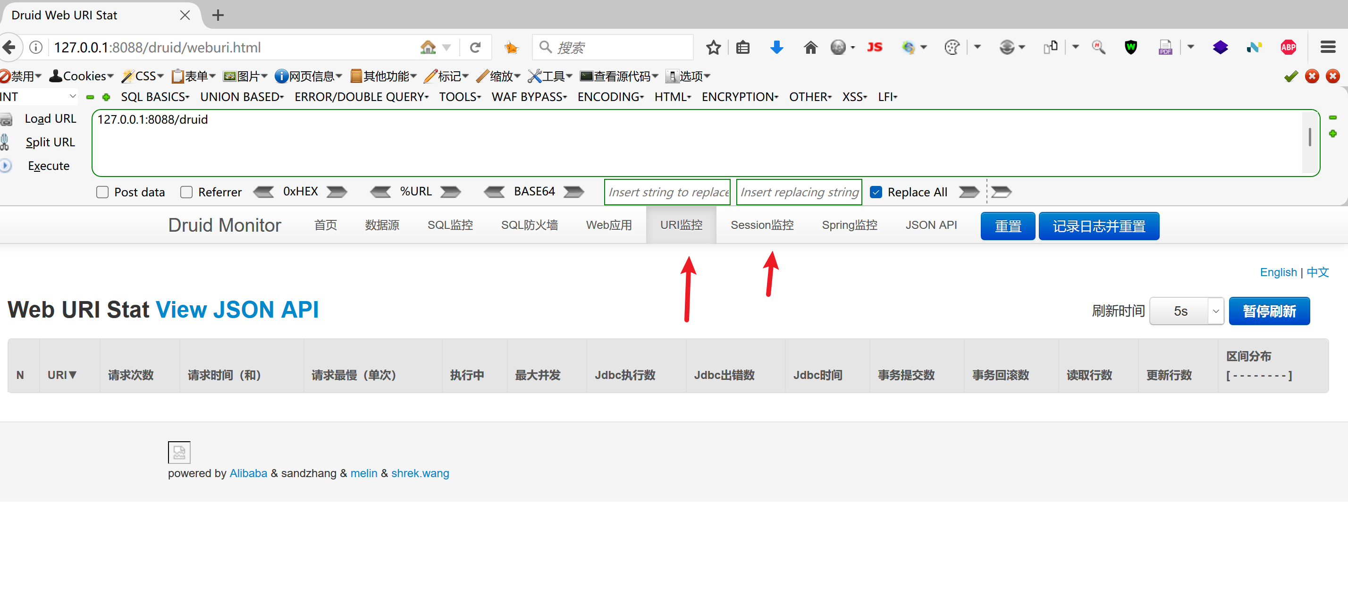Switch to the Session监控 tab
1348x605 pixels.
tap(762, 225)
